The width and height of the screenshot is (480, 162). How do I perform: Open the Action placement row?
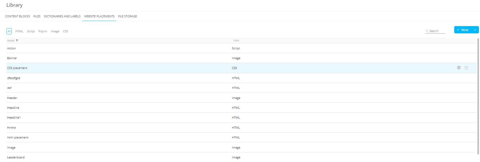pos(241,48)
